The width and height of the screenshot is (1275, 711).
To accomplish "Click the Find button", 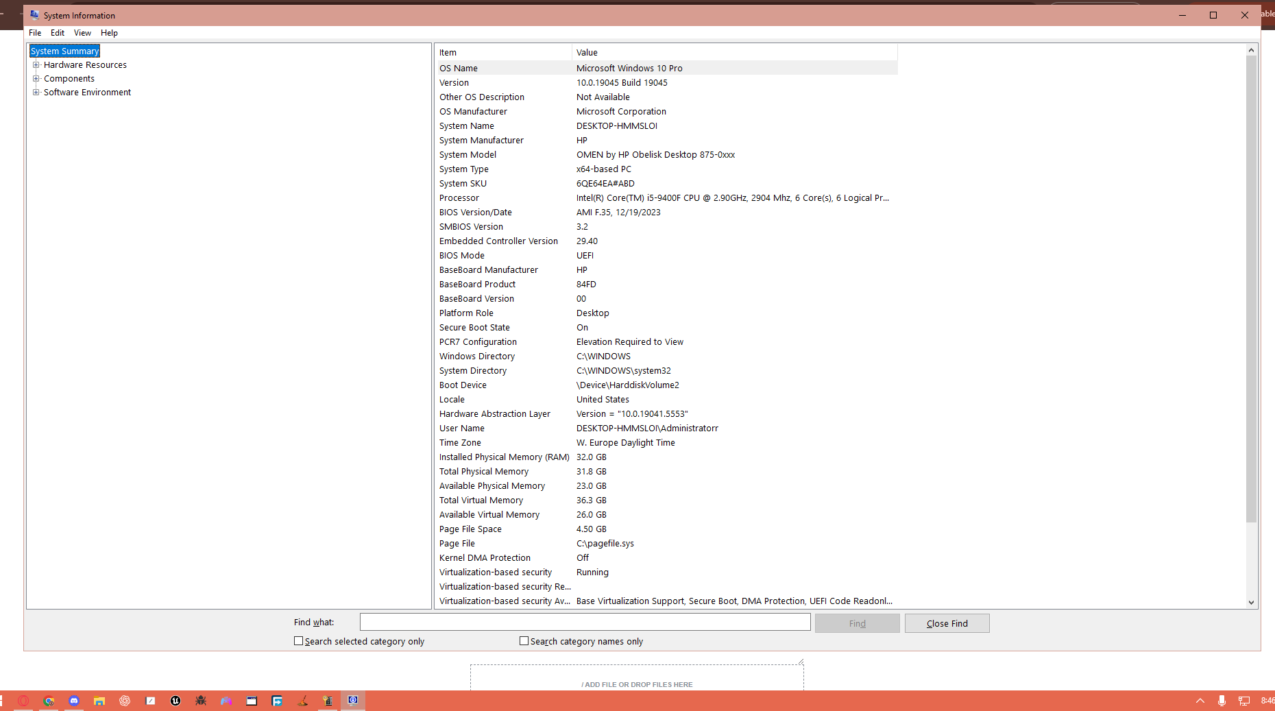I will click(x=857, y=623).
